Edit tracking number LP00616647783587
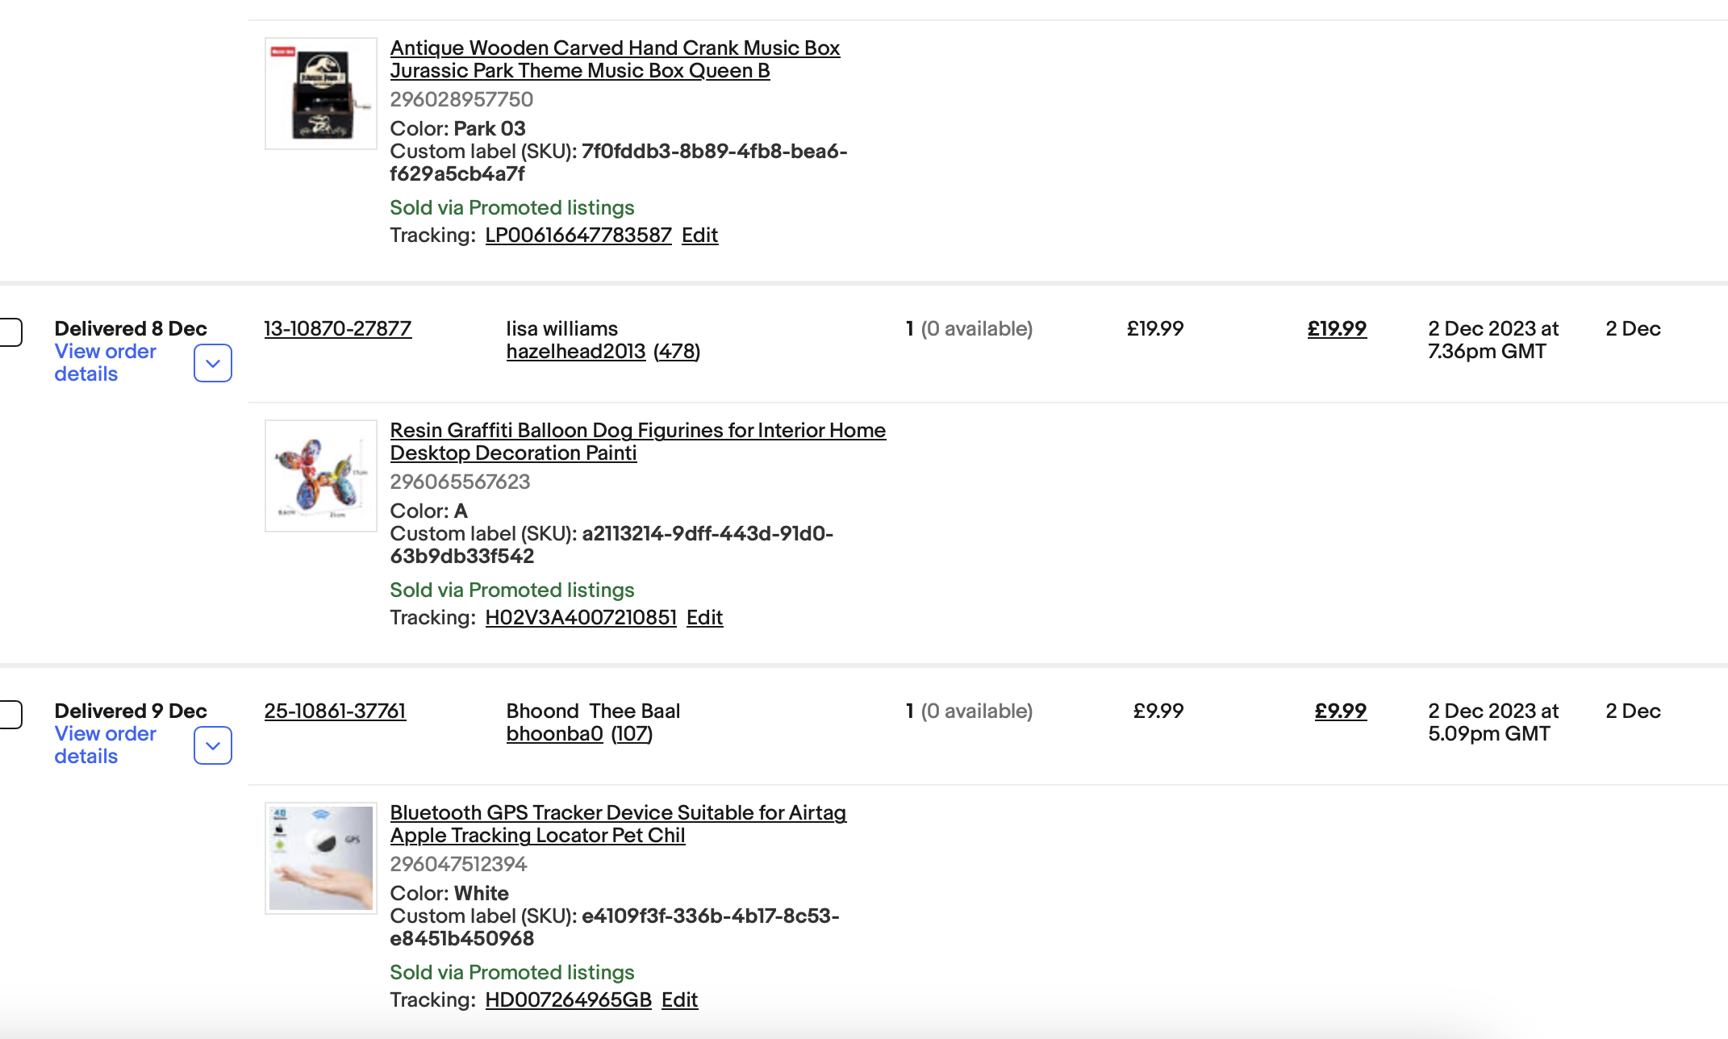This screenshot has height=1039, width=1728. coord(699,236)
